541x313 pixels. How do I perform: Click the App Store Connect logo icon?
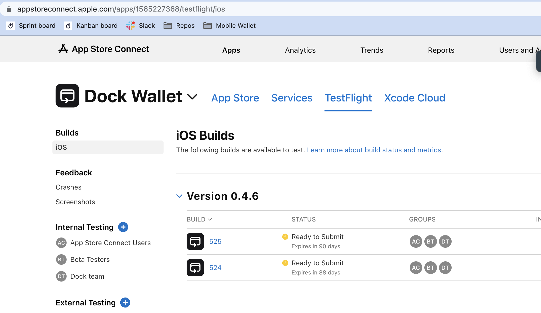point(63,49)
